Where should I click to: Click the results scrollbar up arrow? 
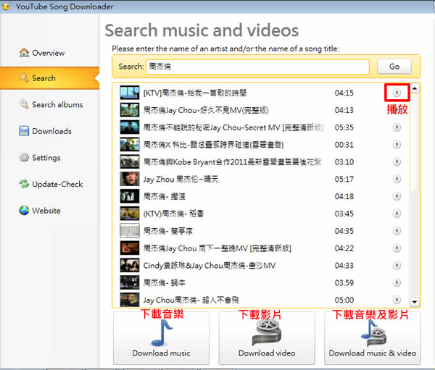coord(415,88)
